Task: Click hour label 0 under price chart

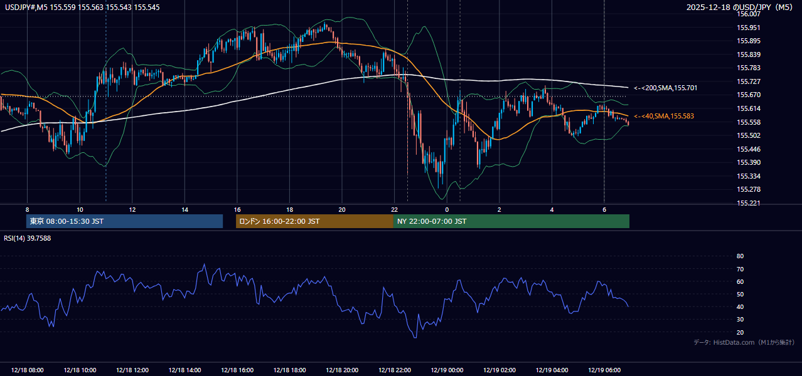Action: coord(447,209)
